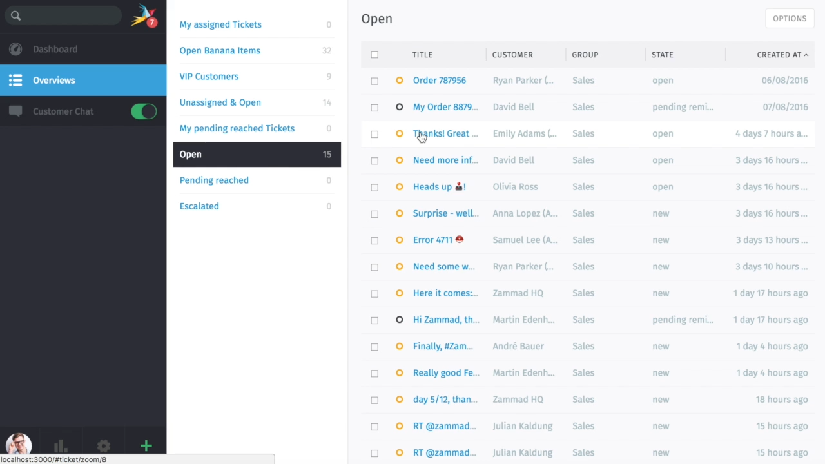Click the green plus new-item icon
Image resolution: width=825 pixels, height=464 pixels.
pyautogui.click(x=146, y=446)
